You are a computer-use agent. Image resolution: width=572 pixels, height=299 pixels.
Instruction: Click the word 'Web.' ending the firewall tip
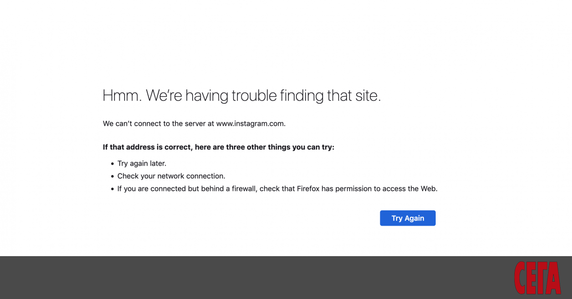pyautogui.click(x=429, y=189)
